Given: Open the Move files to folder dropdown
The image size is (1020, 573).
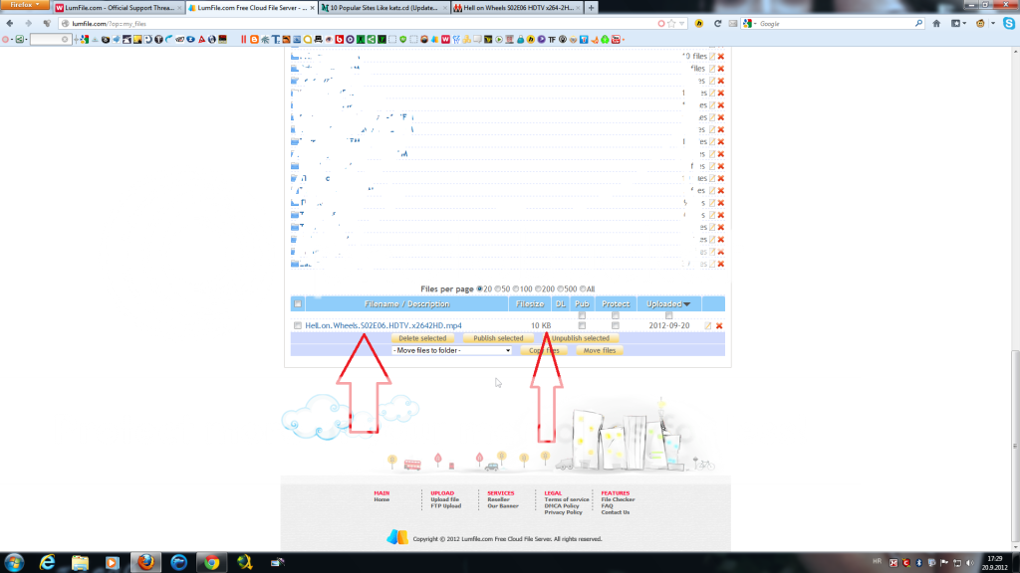Looking at the screenshot, I should pyautogui.click(x=451, y=350).
